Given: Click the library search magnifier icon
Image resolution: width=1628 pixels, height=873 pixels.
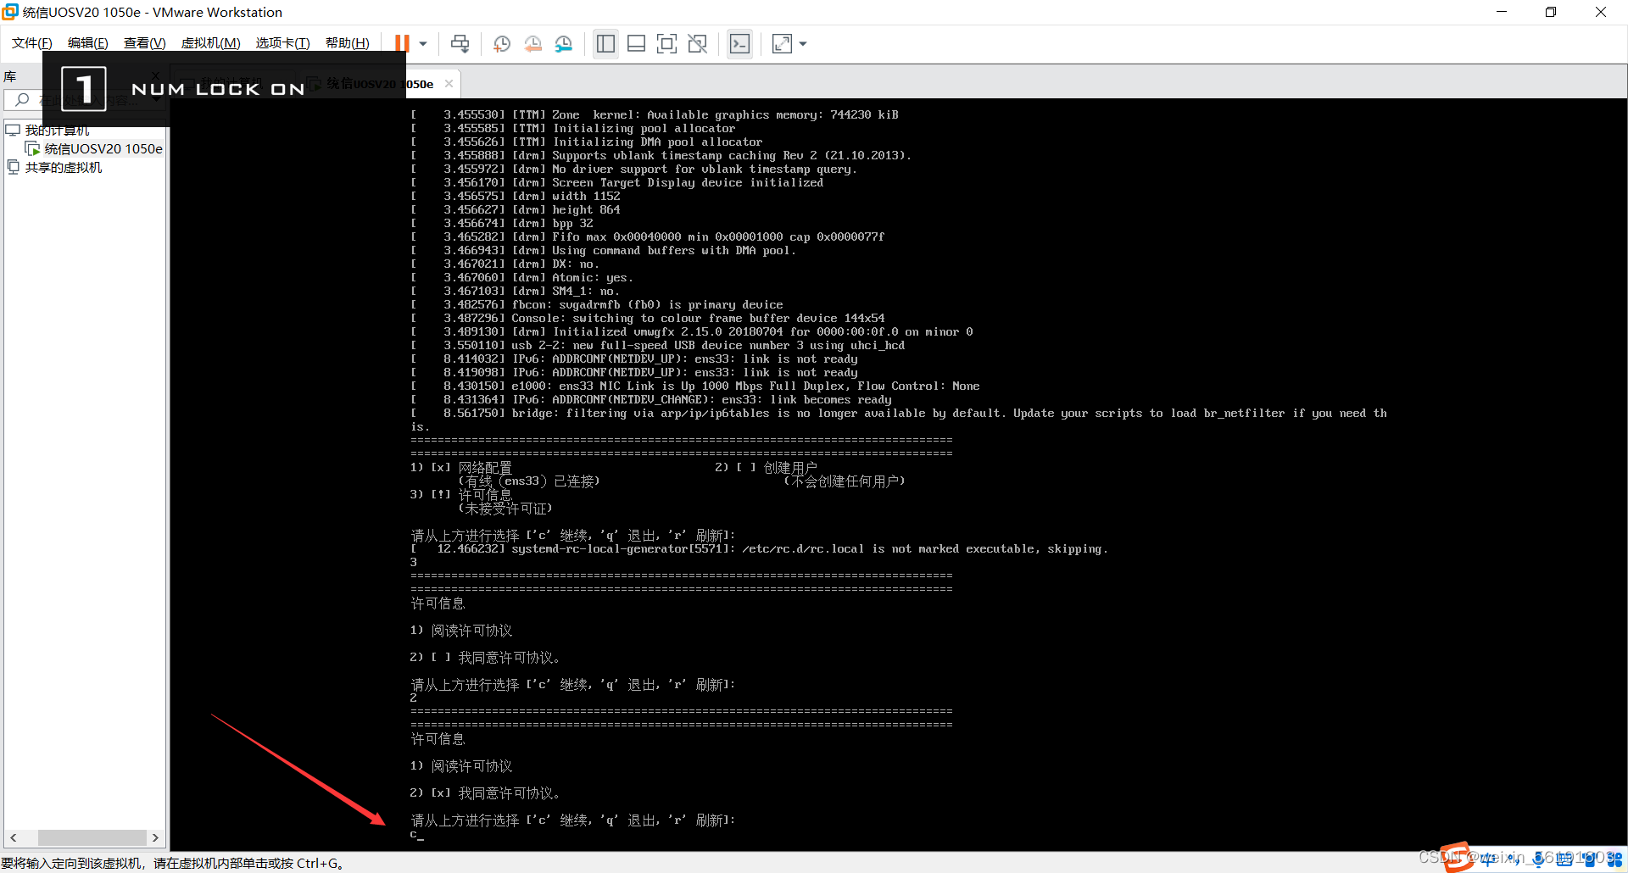Looking at the screenshot, I should click(22, 100).
